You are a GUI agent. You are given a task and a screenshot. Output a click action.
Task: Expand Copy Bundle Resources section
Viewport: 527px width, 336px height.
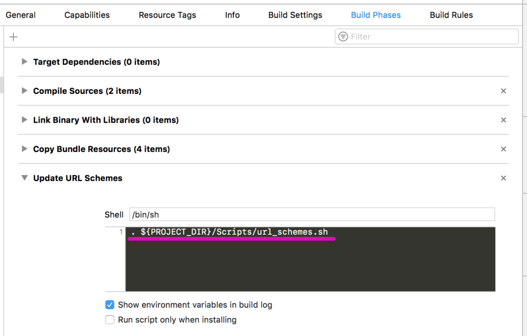tap(24, 148)
